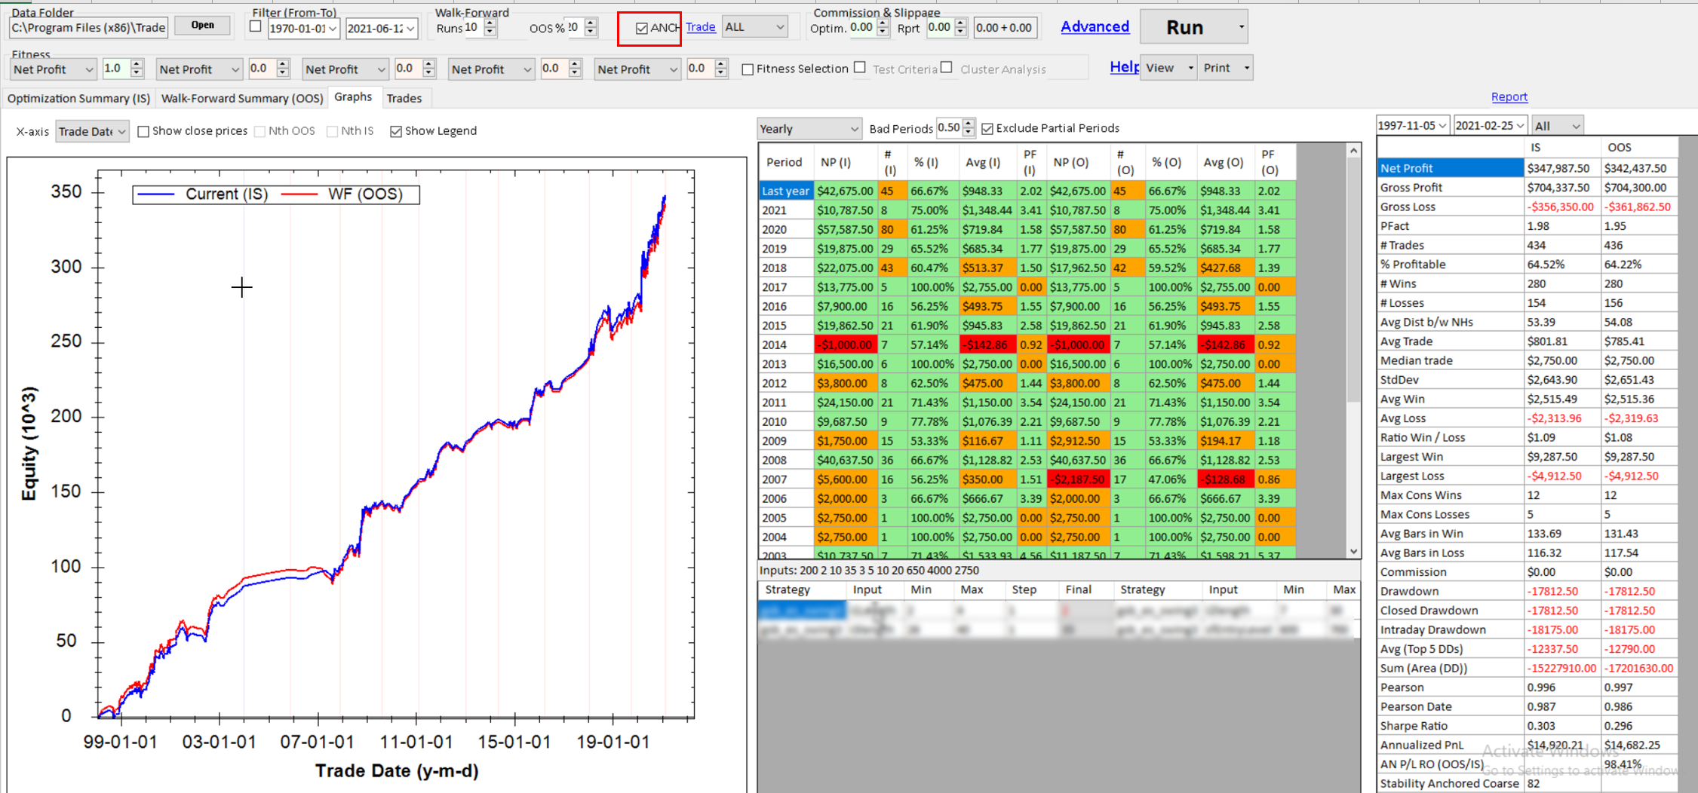1698x793 pixels.
Task: Increase the walk-forward Runs stepper value
Action: [x=490, y=23]
